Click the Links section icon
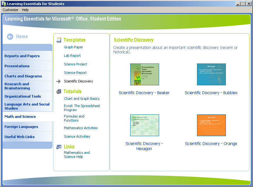253x187 pixels. pyautogui.click(x=59, y=147)
